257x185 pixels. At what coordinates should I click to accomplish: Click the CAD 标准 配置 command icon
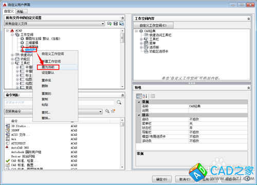click(8, 165)
